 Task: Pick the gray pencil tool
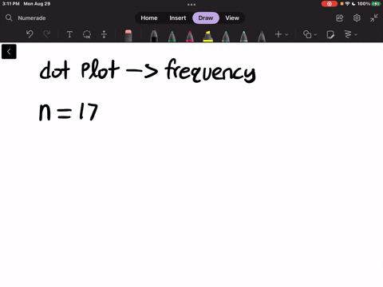pos(262,36)
